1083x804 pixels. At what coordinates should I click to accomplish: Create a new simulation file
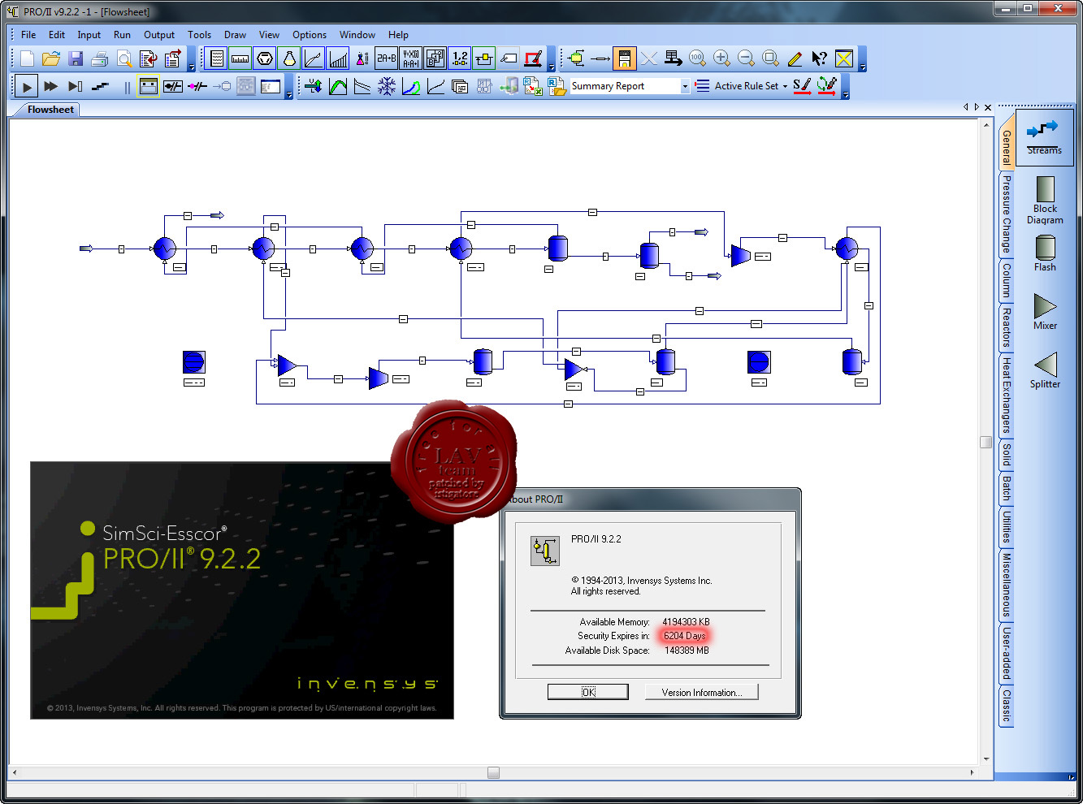tap(27, 58)
